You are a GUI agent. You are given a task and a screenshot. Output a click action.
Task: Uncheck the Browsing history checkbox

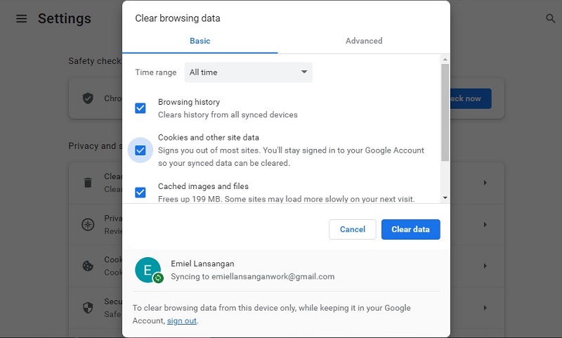(140, 108)
